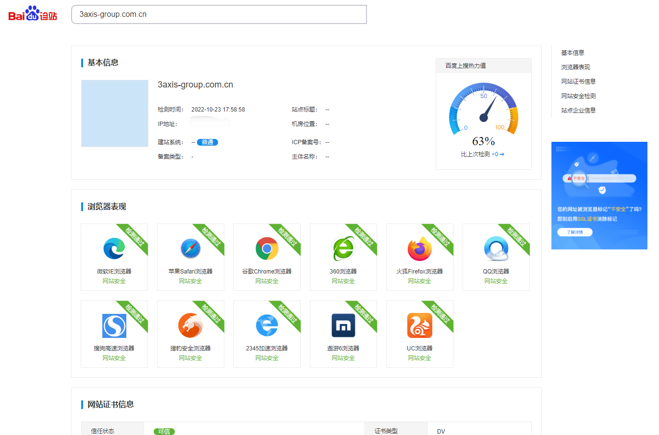Click the 遨游6浏览器 icon
659x435 pixels.
click(x=343, y=325)
